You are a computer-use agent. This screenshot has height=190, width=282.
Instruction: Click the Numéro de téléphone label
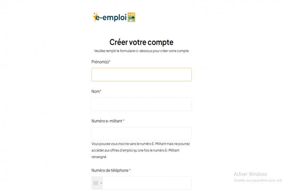tap(110, 170)
